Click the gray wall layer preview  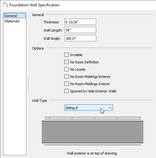92,132
